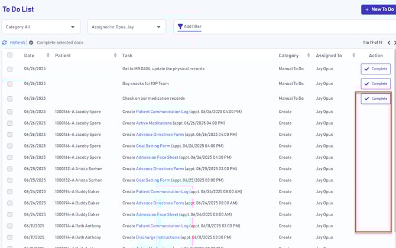Open Beth Anthony's Patient Communication Log link
The height and width of the screenshot is (248, 396).
click(162, 226)
